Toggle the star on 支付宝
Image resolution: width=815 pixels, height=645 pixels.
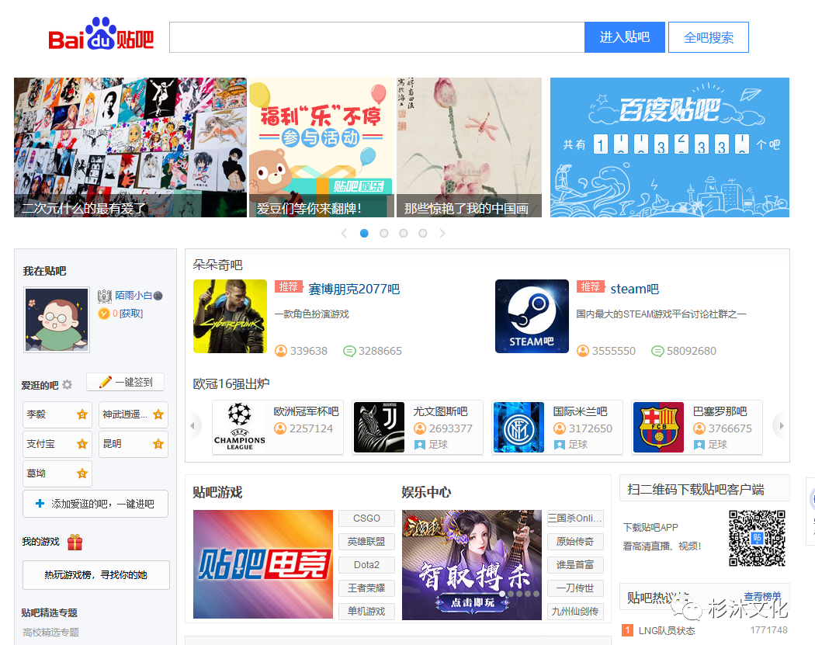[x=82, y=444]
